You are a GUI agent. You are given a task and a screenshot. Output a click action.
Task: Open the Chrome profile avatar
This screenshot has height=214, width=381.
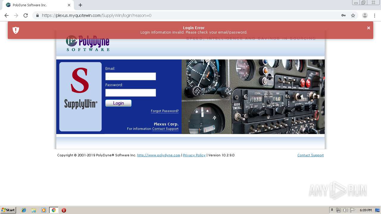[365, 15]
